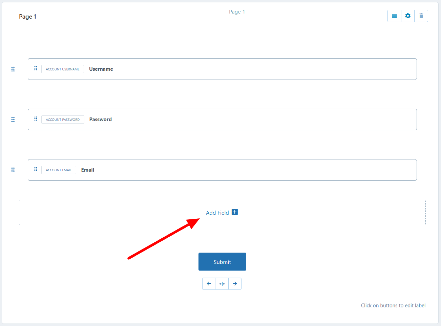Viewport: 441px width, 326px height.
Task: Select the Account Username tag
Action: [x=63, y=69]
